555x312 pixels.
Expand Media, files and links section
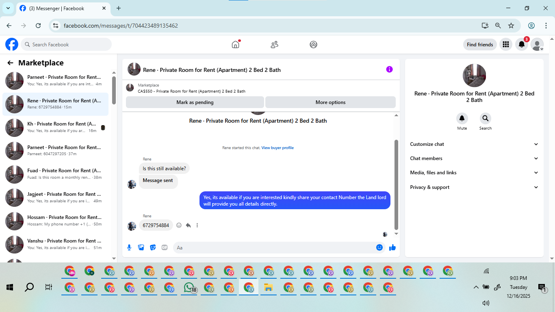474,173
